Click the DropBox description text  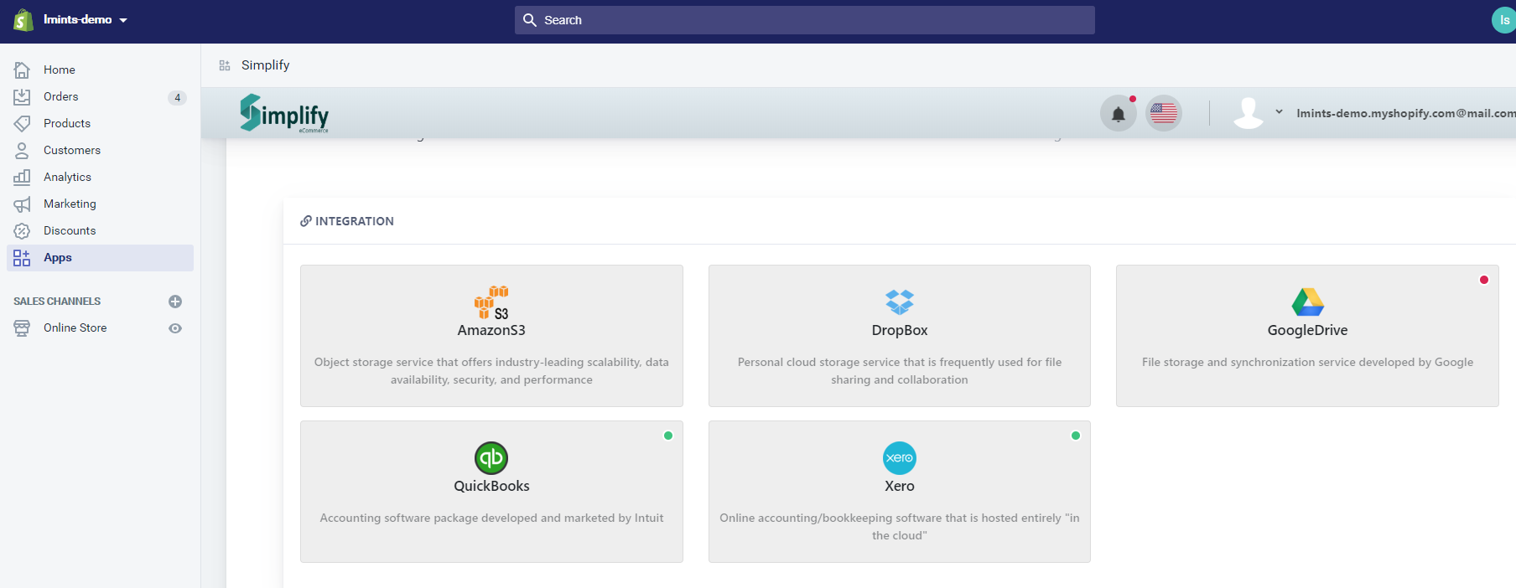tap(900, 371)
